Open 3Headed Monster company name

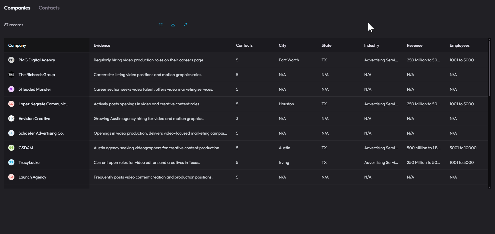(35, 89)
